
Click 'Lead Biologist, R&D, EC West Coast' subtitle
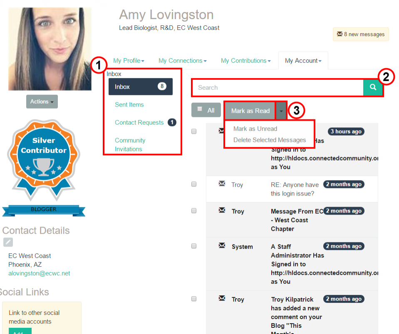pyautogui.click(x=169, y=28)
